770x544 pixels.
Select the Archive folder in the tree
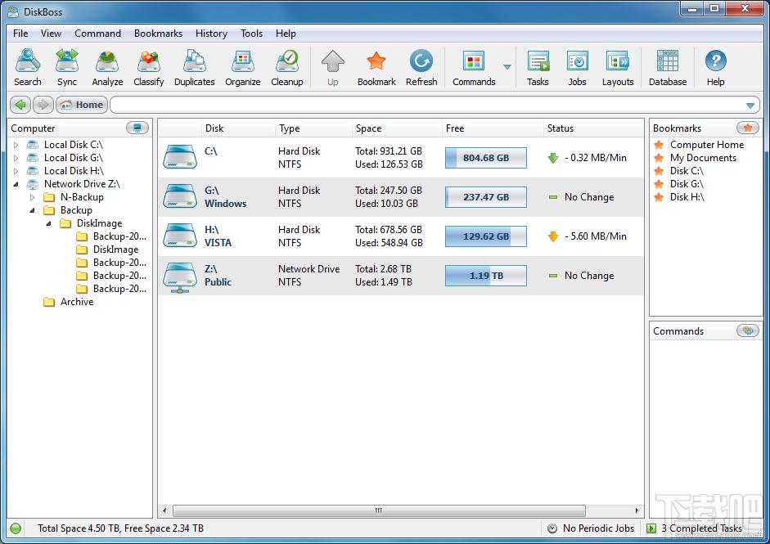(x=77, y=302)
